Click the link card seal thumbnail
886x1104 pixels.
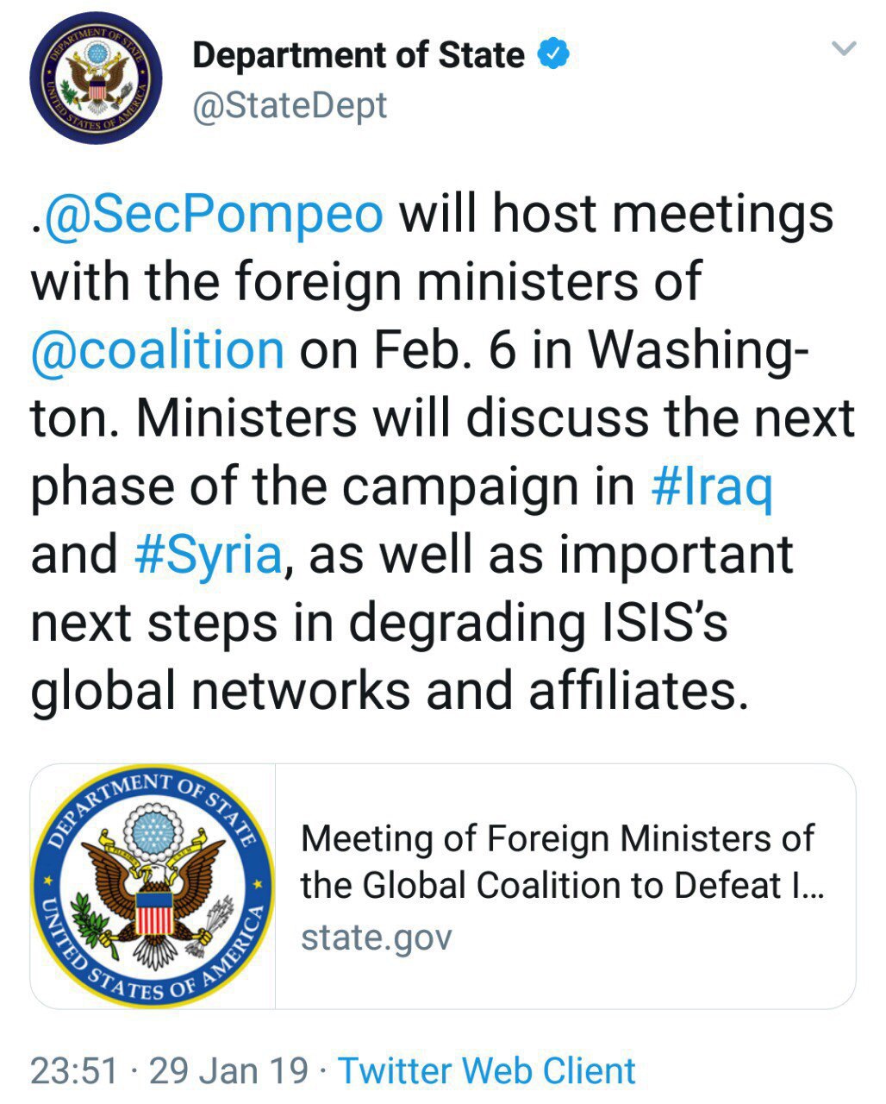(153, 886)
